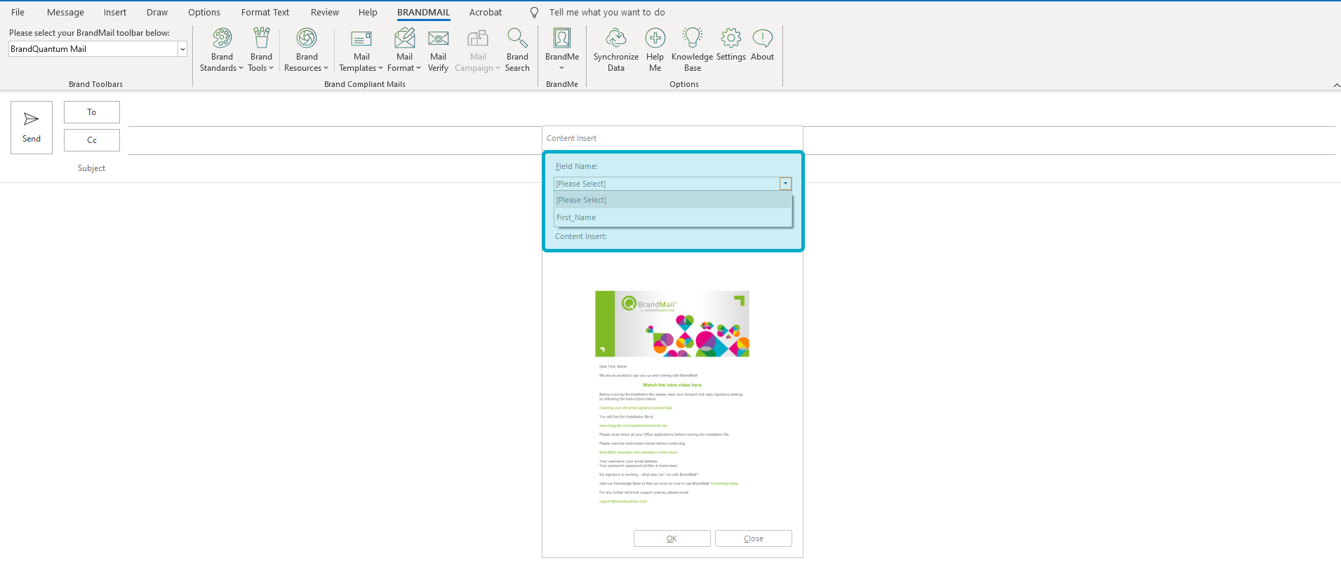Open the Field Name dropdown arrow

pos(785,184)
